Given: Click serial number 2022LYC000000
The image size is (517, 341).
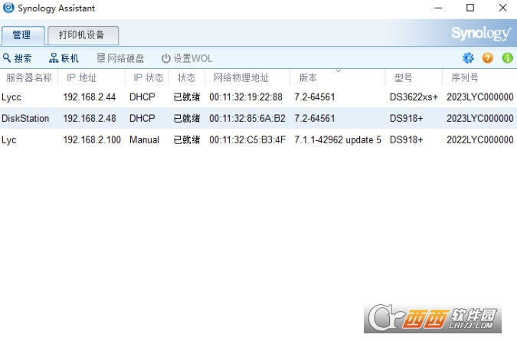Looking at the screenshot, I should point(480,139).
